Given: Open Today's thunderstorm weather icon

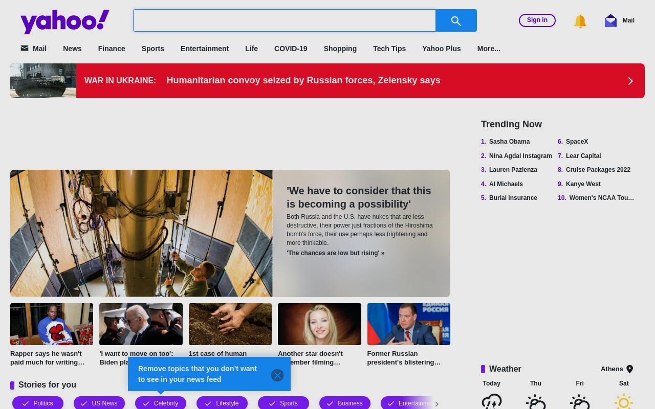Looking at the screenshot, I should click(x=492, y=402).
